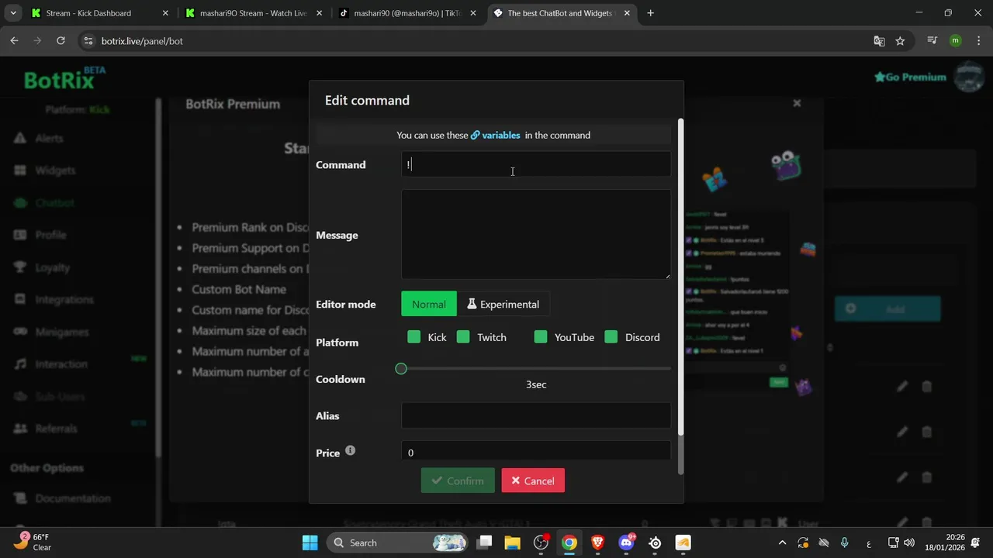
Task: Click the microphone tray icon
Action: coord(845,542)
